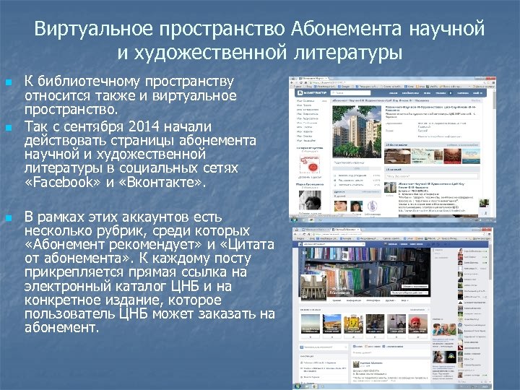The height and width of the screenshot is (390, 520).
Task: Select the first tab in the Facebook browser window
Action: pyautogui.click(x=316, y=230)
